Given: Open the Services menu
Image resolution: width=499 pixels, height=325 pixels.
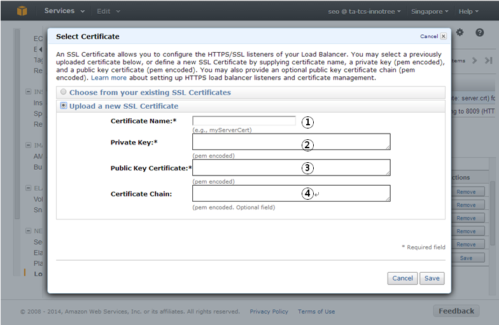Looking at the screenshot, I should pos(64,11).
